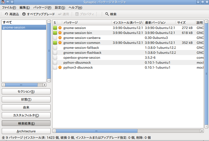
Task: Select すべて in the filter list
Action: coord(24,22)
